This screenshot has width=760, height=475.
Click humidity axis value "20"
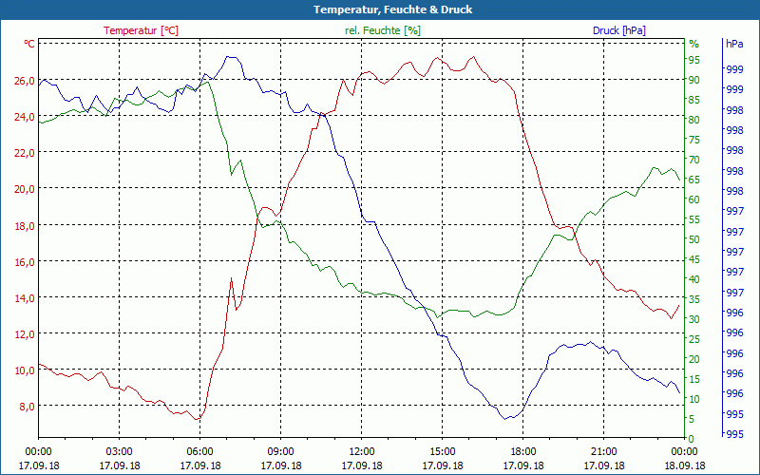pos(694,359)
